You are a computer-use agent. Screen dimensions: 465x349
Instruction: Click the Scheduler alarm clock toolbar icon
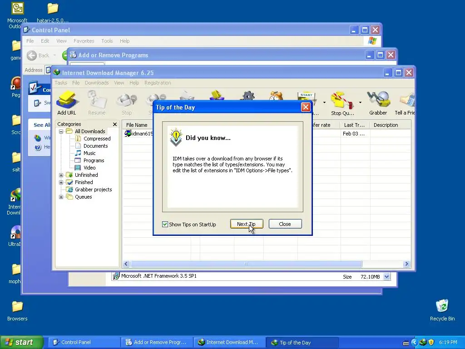tap(276, 95)
